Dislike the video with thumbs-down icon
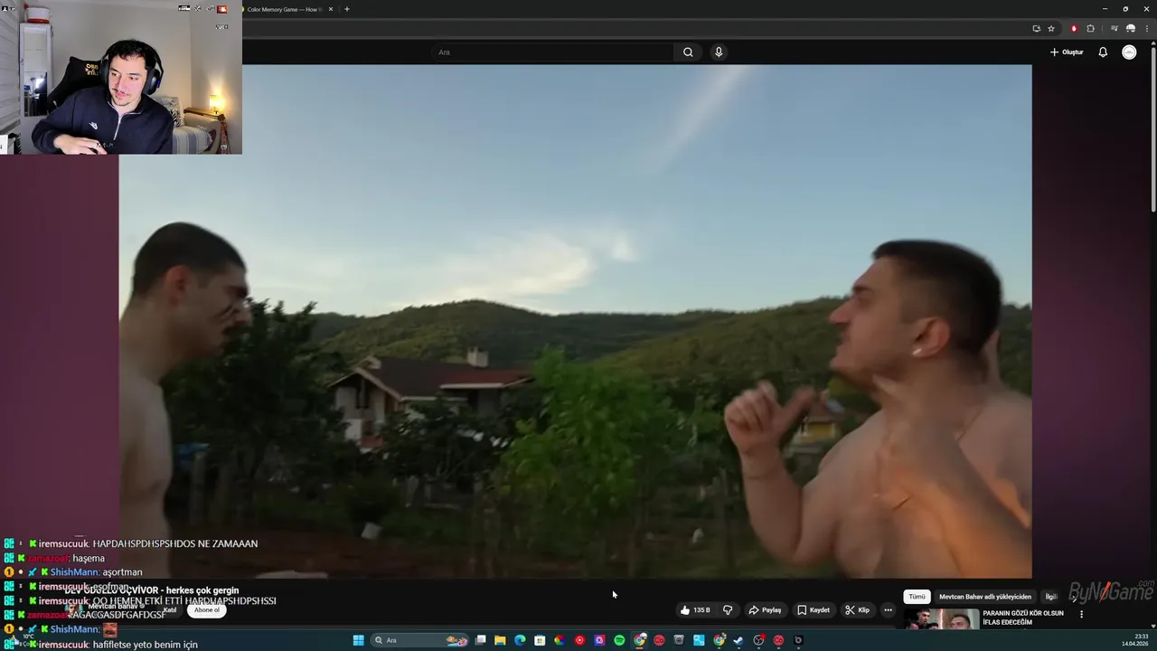This screenshot has height=651, width=1157. tap(728, 610)
